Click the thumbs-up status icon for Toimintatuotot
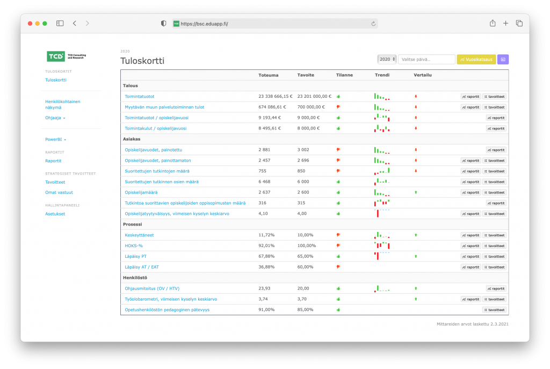The height and width of the screenshot is (369, 550). [x=338, y=97]
